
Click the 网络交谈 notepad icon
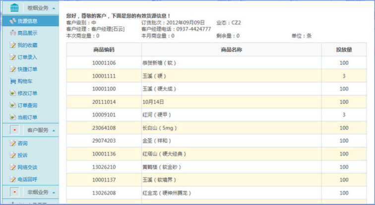(x=13, y=167)
